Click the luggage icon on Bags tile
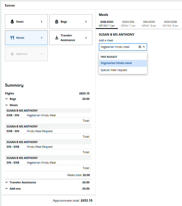The height and width of the screenshot is (206, 182). click(57, 22)
